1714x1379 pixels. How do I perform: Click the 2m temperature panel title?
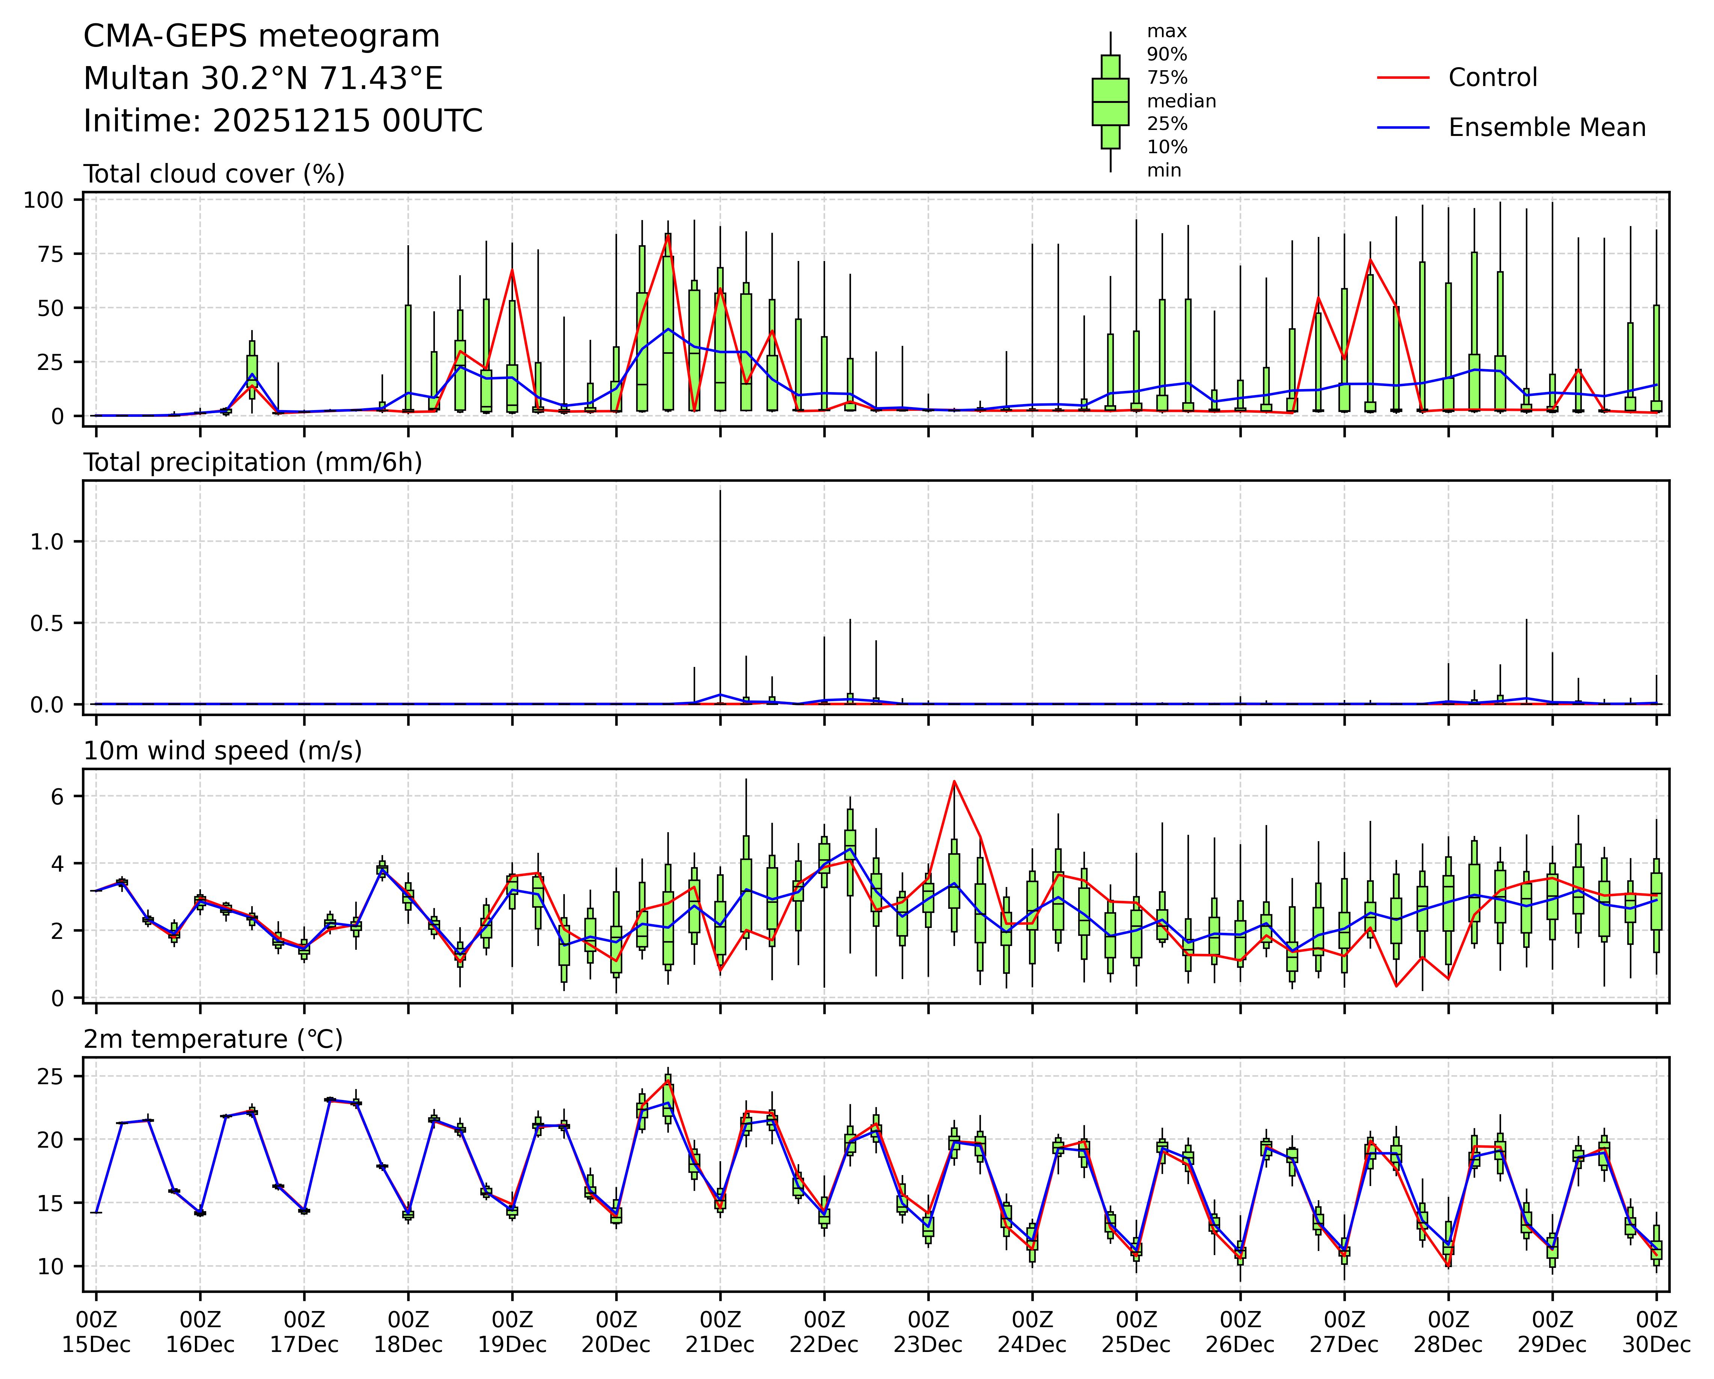[x=213, y=1040]
